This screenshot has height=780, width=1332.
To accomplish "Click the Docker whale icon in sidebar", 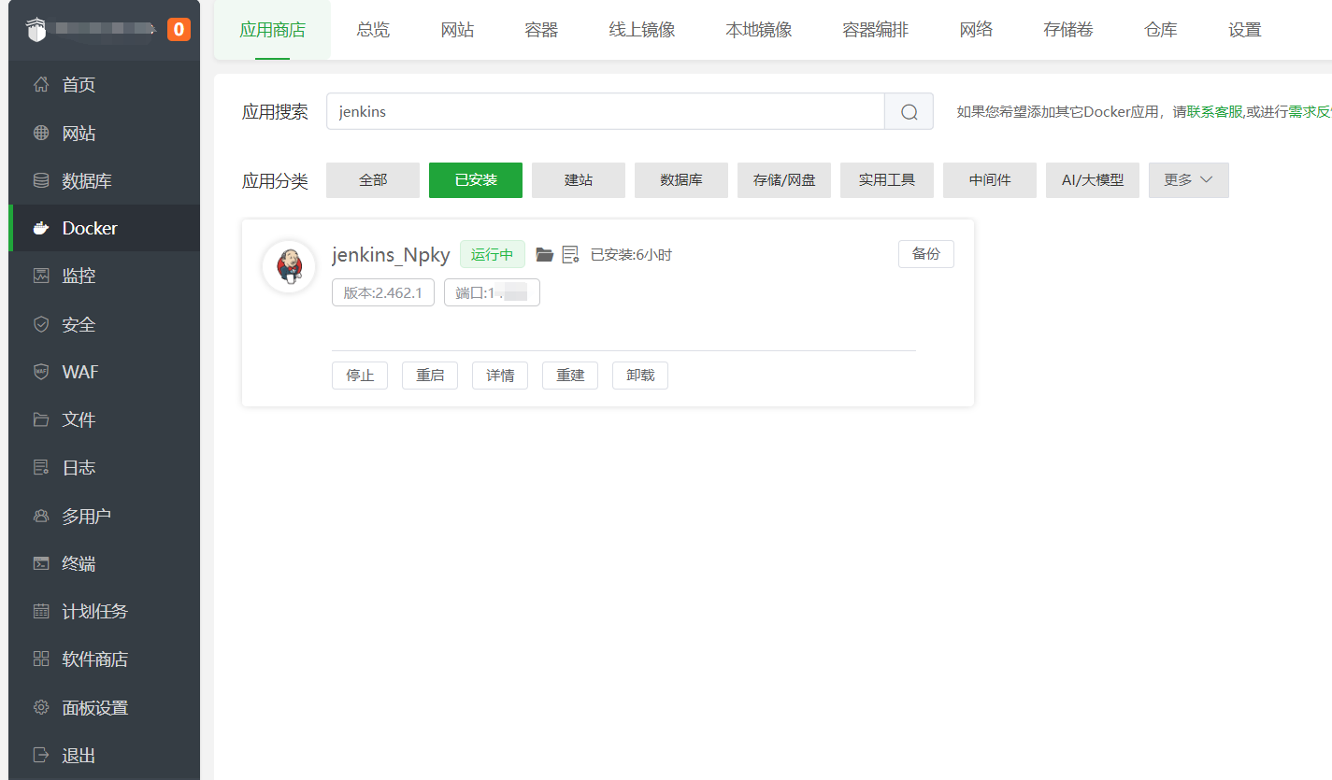I will 40,228.
